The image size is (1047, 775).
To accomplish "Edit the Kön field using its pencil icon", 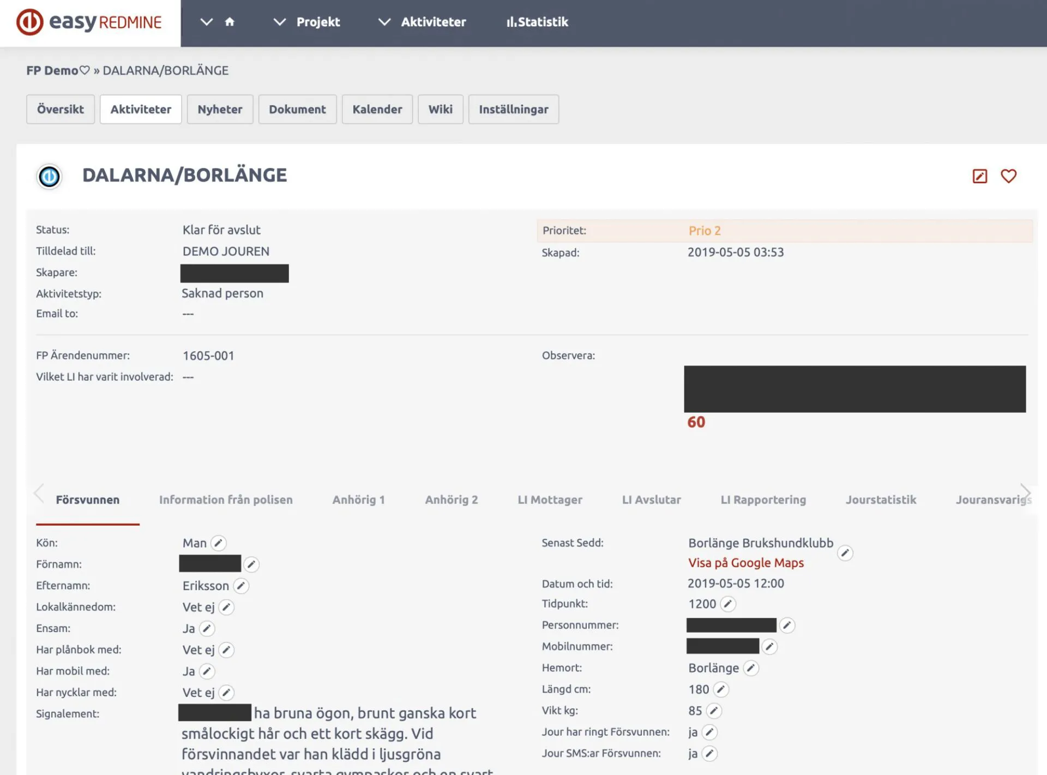I will click(218, 543).
